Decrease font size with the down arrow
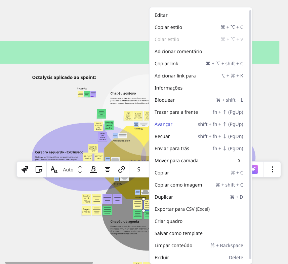Viewport: 288px width, 264px height. (80, 172)
